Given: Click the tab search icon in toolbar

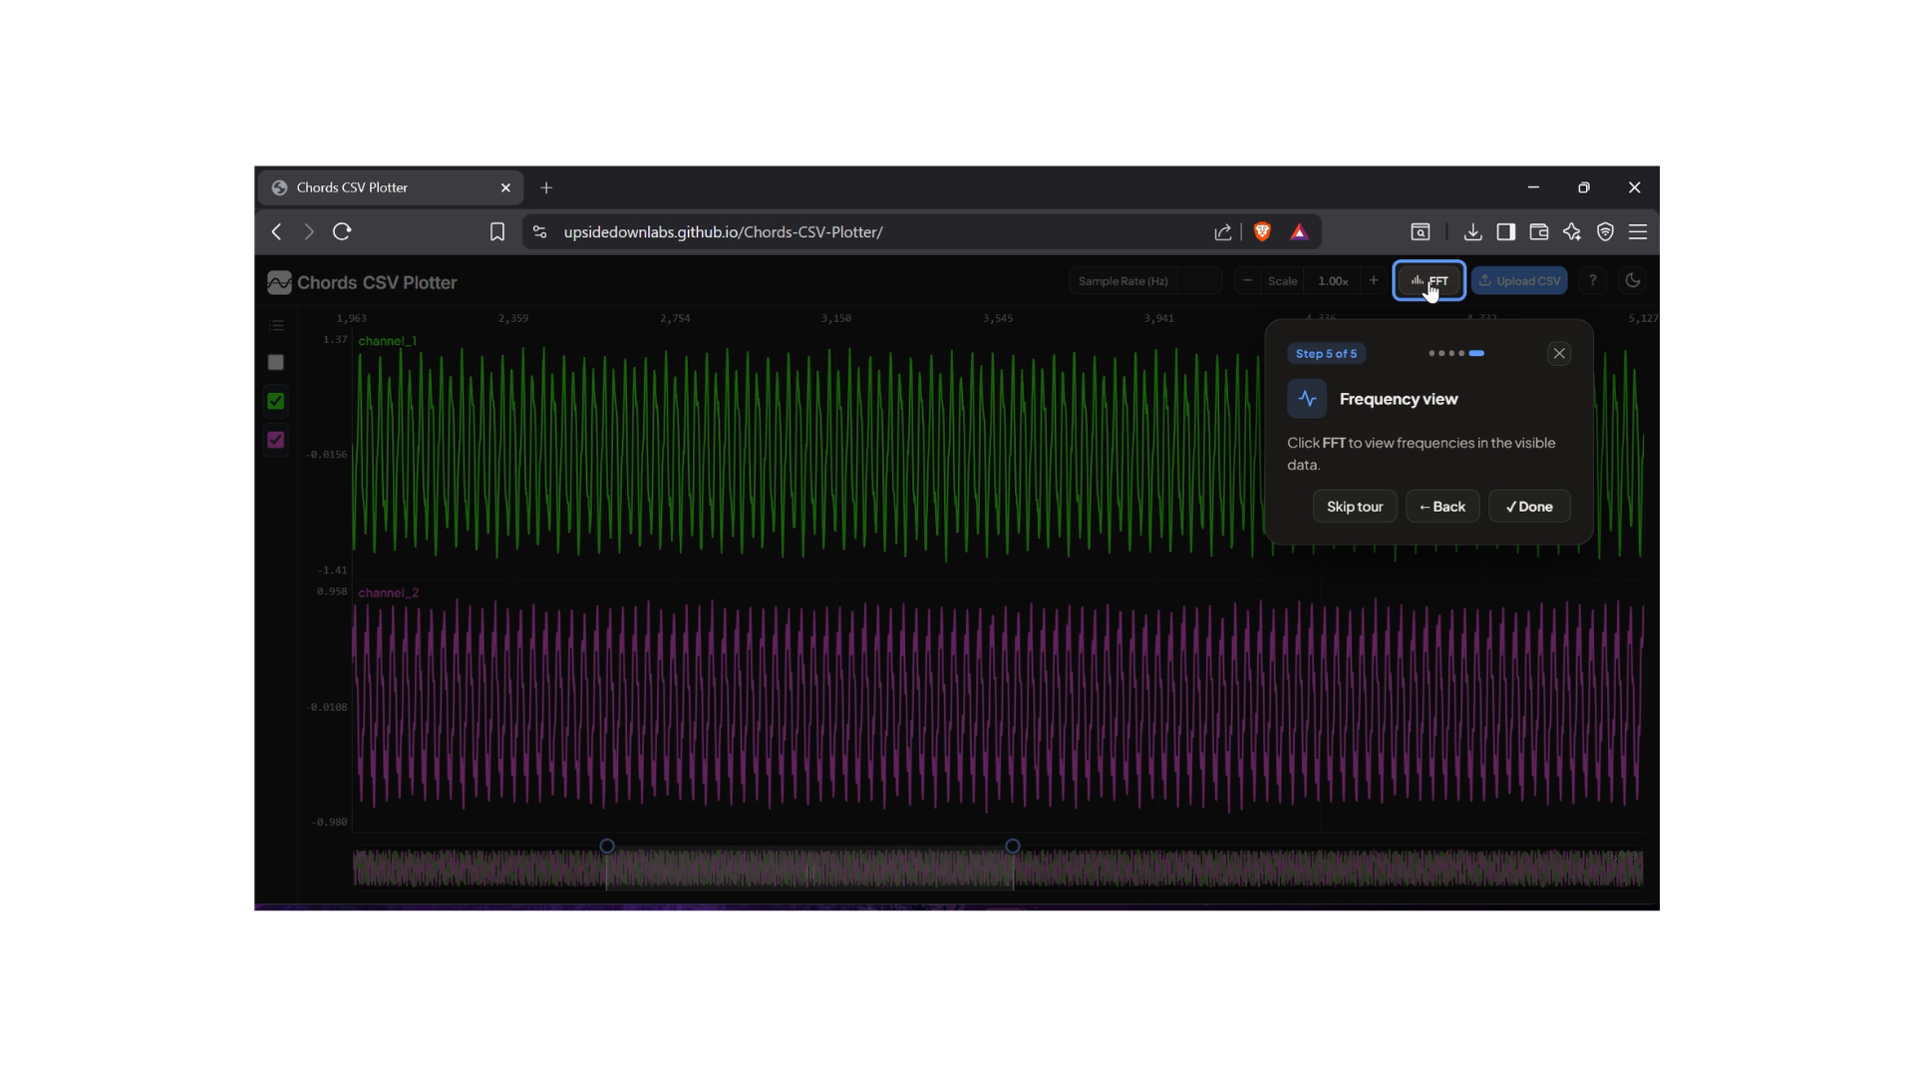Looking at the screenshot, I should tap(1421, 232).
